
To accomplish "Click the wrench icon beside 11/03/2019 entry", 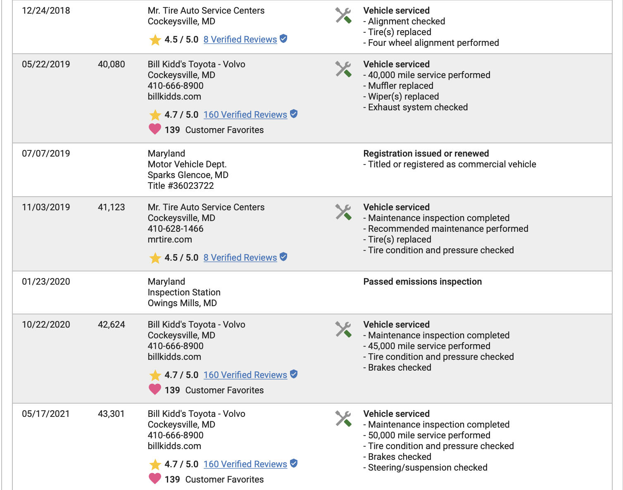I will pyautogui.click(x=343, y=212).
